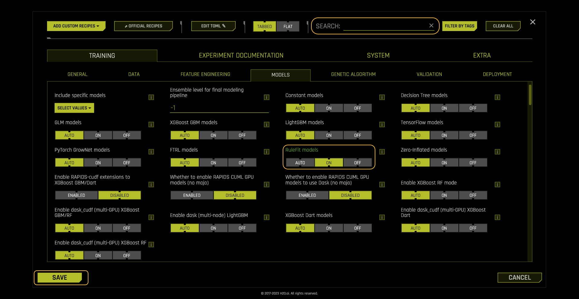View info for Decision Tree models
The width and height of the screenshot is (579, 299).
point(498,97)
